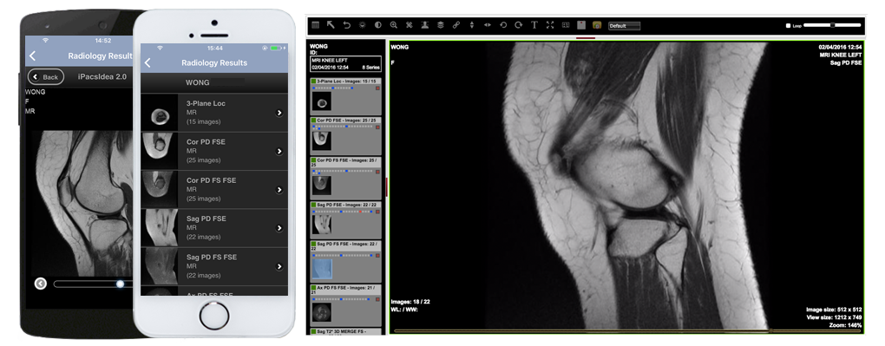The width and height of the screenshot is (885, 346).
Task: Click the gray save image icon
Action: 581,25
